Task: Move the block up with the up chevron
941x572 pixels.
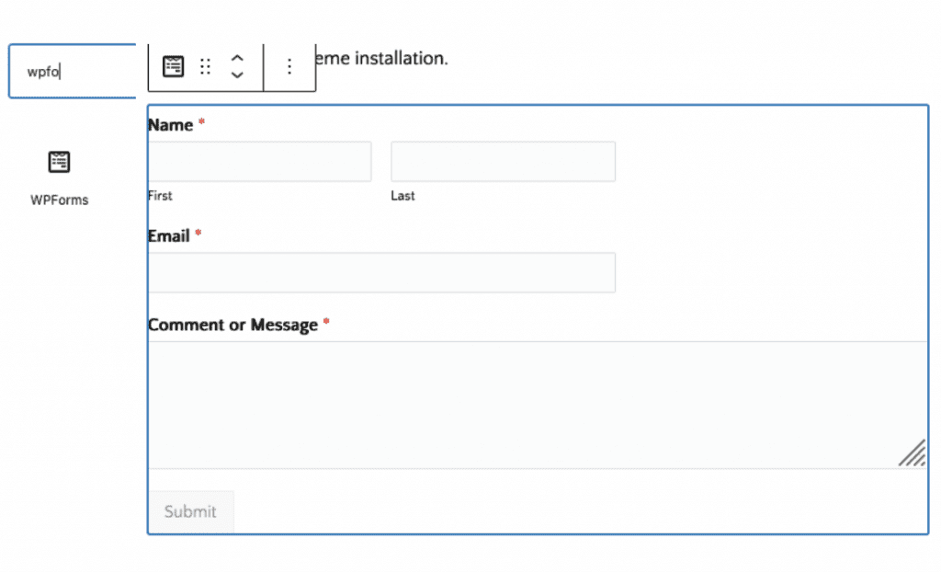Action: point(237,58)
